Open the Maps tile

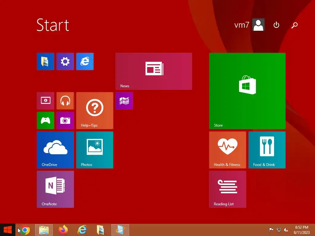pyautogui.click(x=124, y=101)
